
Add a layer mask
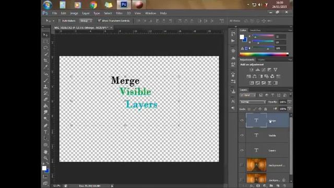pyautogui.click(x=258, y=186)
